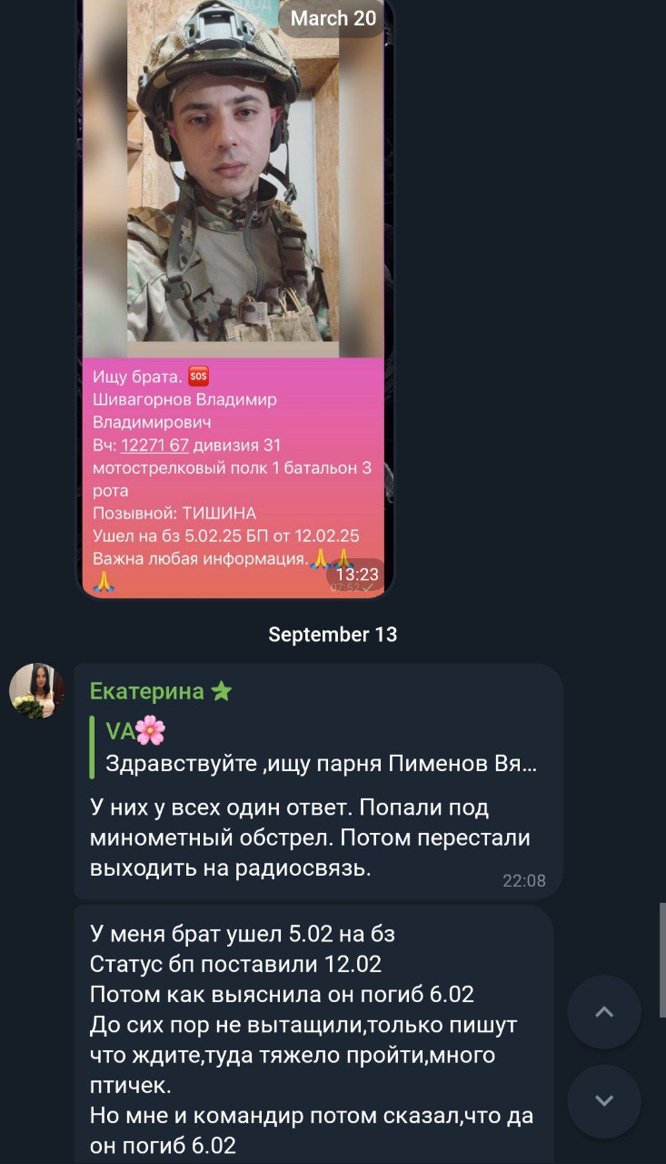Screen dimensions: 666x1164
Task: Tap the red SOS emoji in caption
Action: [198, 376]
